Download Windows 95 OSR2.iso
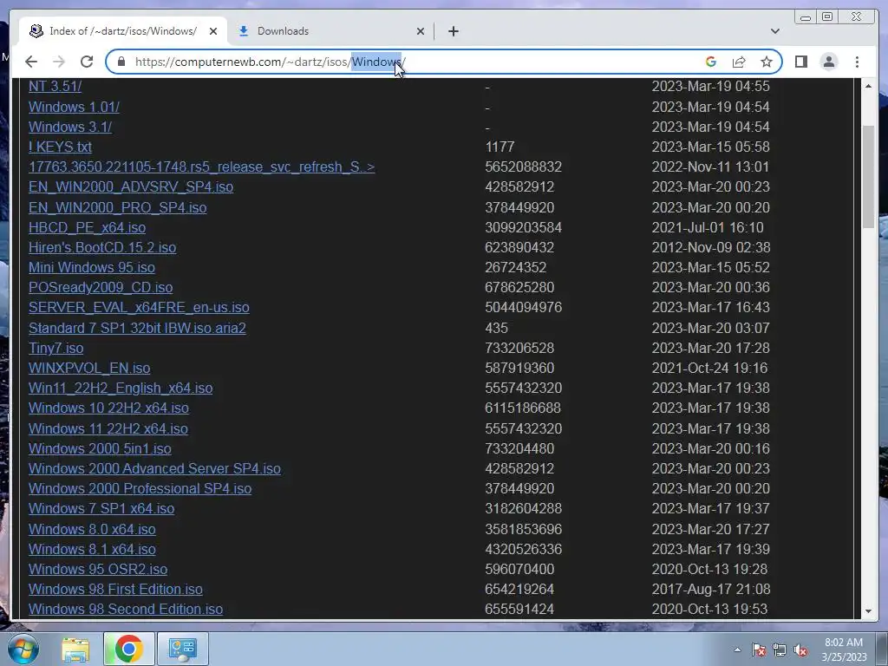 click(x=98, y=569)
